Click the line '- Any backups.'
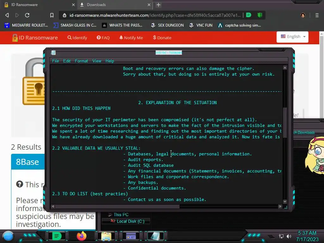 (x=141, y=183)
